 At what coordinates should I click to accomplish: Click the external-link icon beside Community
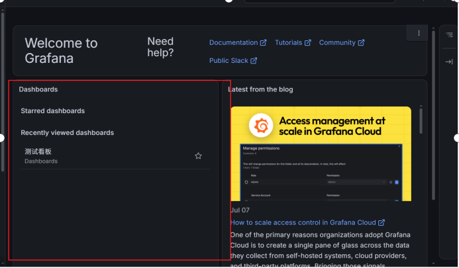coord(361,43)
